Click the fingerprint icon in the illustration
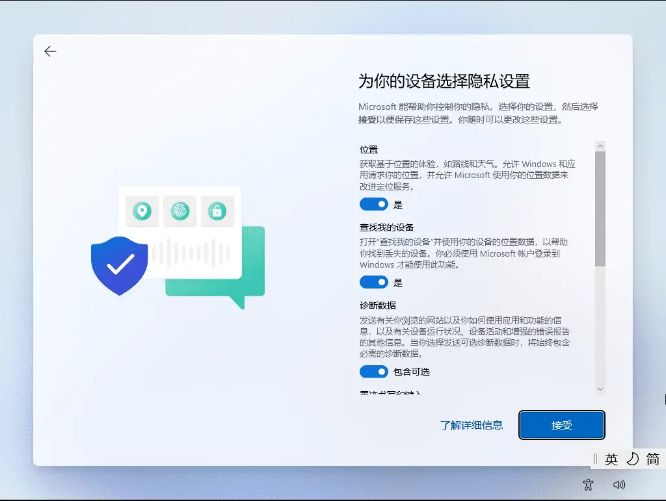Viewport: 666px width, 501px height. click(x=181, y=211)
